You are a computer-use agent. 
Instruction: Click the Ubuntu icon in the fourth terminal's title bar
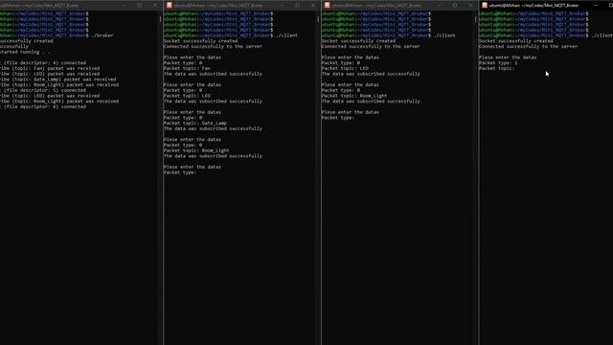pos(485,5)
